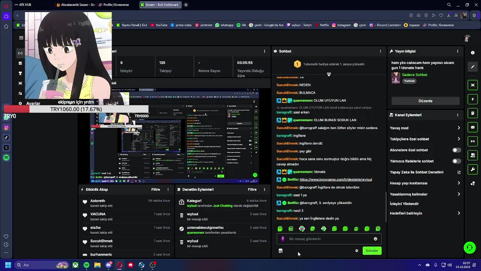Click the purple microphone icon in message box

coord(283,239)
